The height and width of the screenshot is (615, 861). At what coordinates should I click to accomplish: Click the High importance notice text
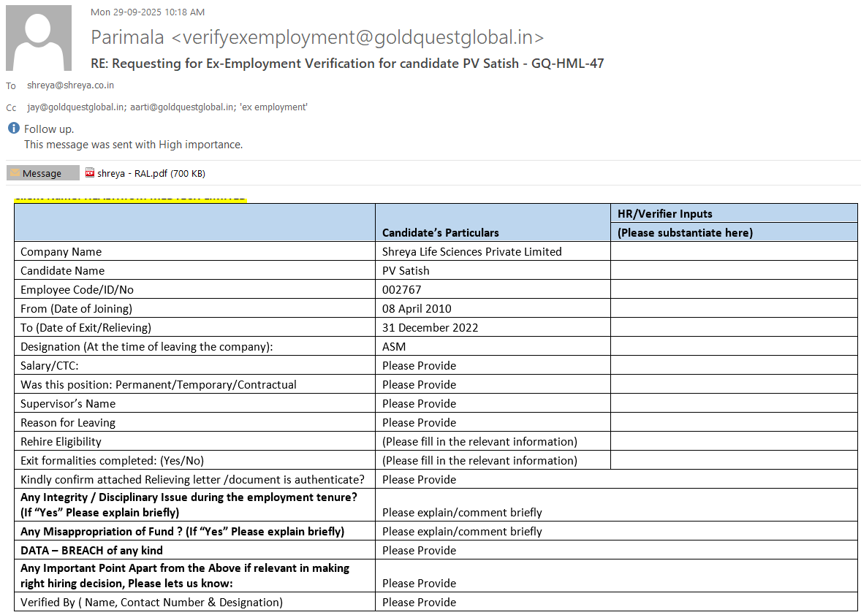coord(133,145)
